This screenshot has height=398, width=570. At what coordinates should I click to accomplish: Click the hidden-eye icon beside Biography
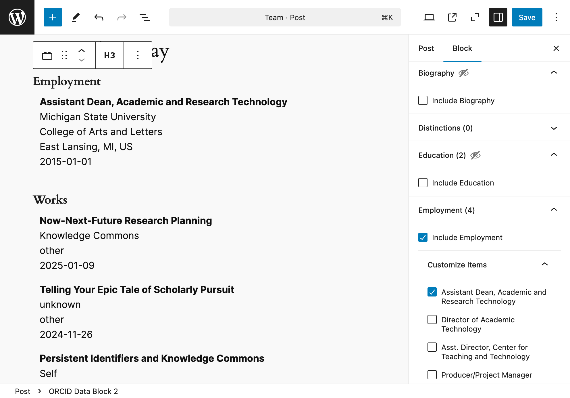point(464,73)
